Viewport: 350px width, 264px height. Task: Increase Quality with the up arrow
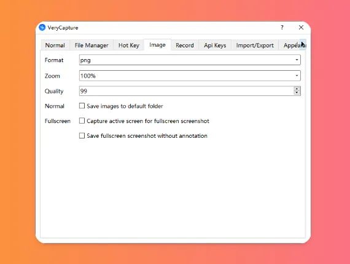(x=297, y=89)
